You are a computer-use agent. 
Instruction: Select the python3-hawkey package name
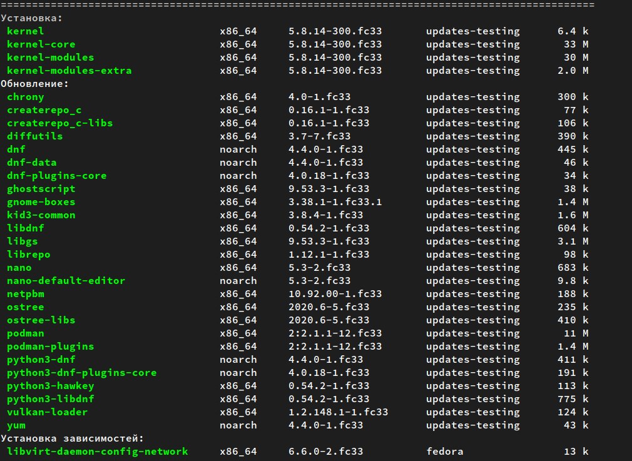tap(51, 386)
